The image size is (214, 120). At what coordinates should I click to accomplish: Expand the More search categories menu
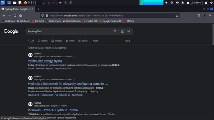pos(95,41)
